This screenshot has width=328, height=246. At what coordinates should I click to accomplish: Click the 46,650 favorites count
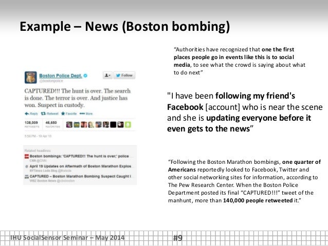coord(52,124)
